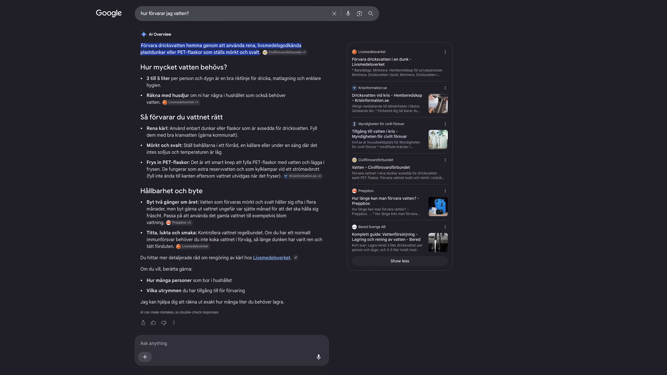Click the link icon after Livsmedelsverket hyperlink
This screenshot has height=375, width=667.
pyautogui.click(x=296, y=258)
